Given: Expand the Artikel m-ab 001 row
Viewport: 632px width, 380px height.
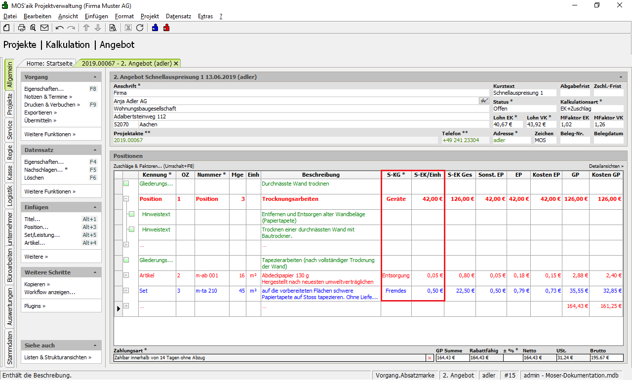Looking at the screenshot, I should [x=126, y=275].
